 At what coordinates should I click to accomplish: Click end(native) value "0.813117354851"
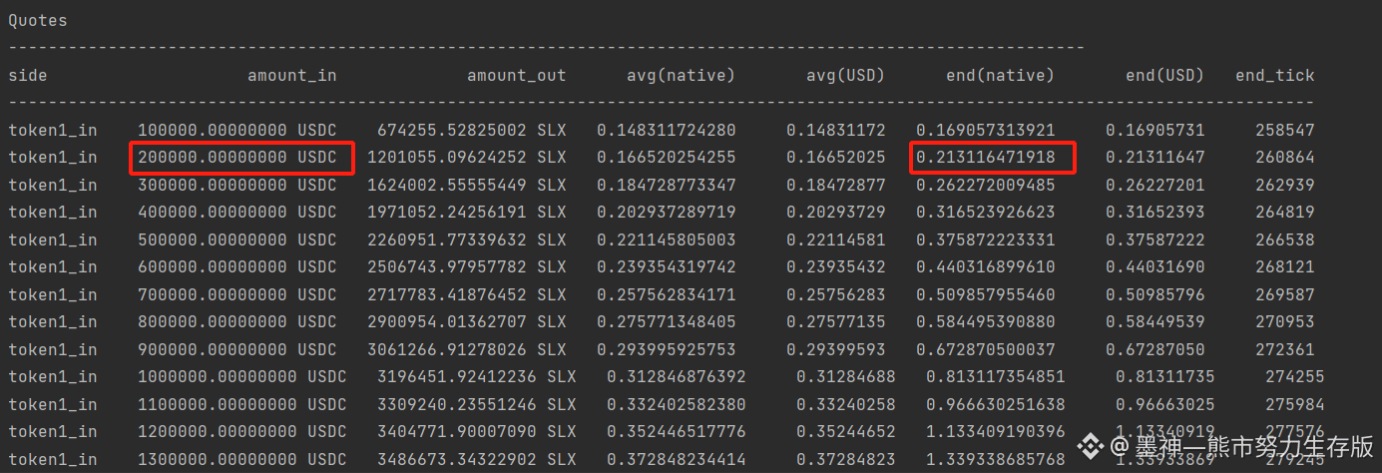(996, 377)
